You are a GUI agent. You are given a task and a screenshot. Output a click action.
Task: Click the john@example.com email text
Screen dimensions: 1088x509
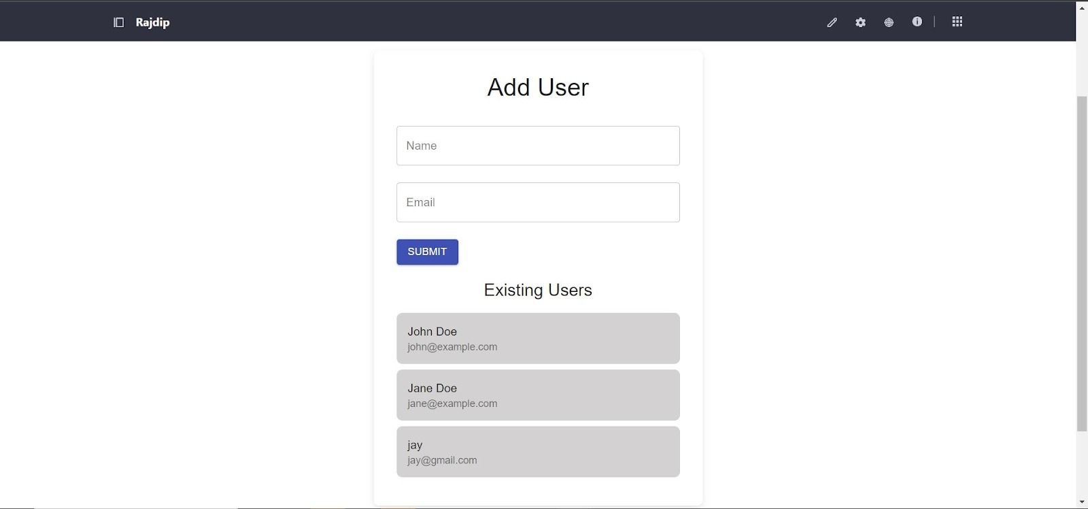tap(452, 347)
